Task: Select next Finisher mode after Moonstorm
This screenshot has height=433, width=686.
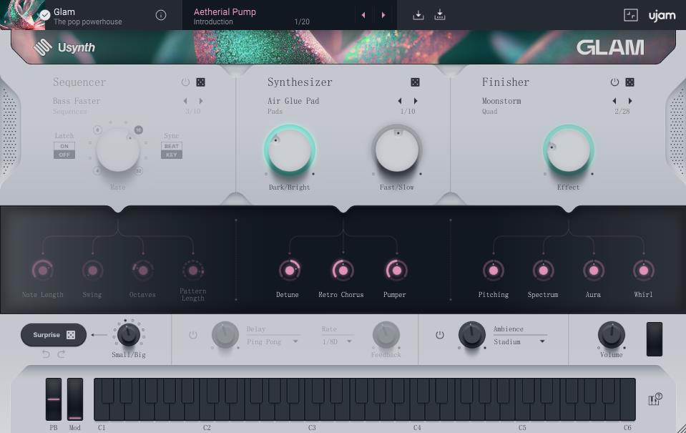Action: coord(630,101)
